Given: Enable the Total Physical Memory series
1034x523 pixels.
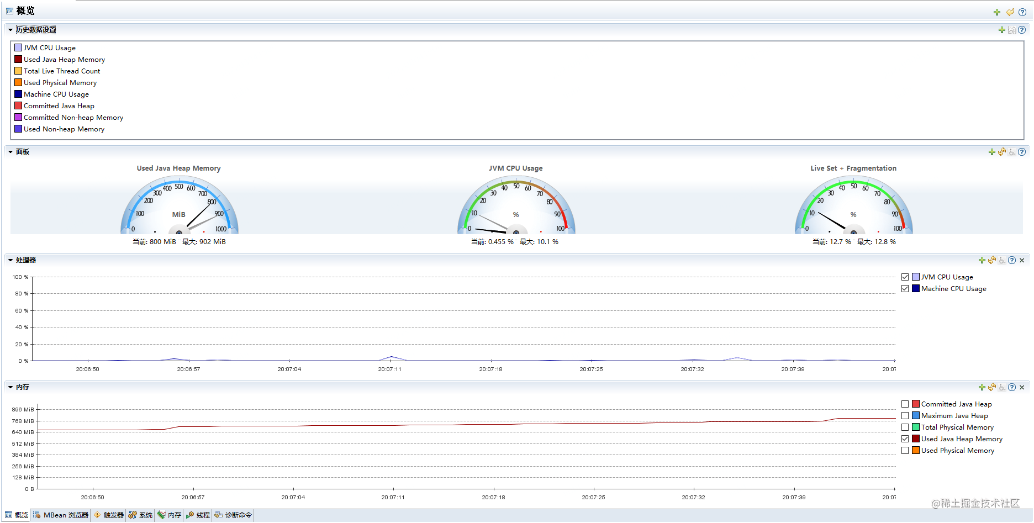Looking at the screenshot, I should (x=905, y=427).
